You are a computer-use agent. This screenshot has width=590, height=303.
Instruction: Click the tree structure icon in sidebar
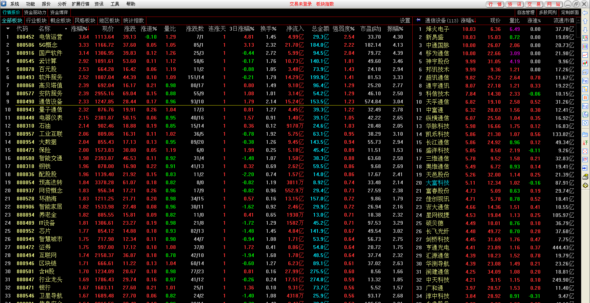pyautogui.click(x=585, y=89)
